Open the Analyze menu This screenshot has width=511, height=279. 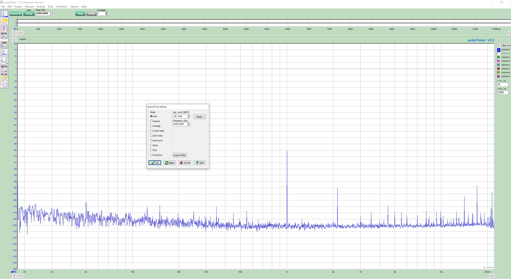pos(41,6)
